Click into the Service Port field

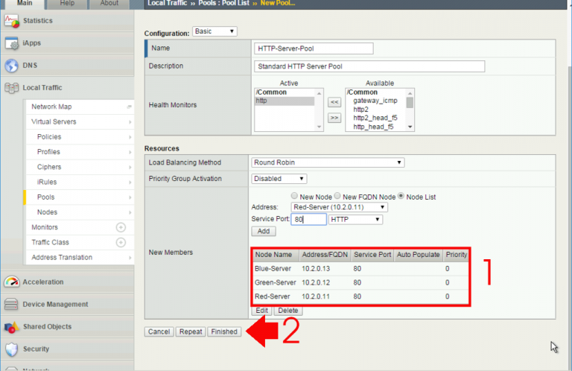pyautogui.click(x=308, y=219)
